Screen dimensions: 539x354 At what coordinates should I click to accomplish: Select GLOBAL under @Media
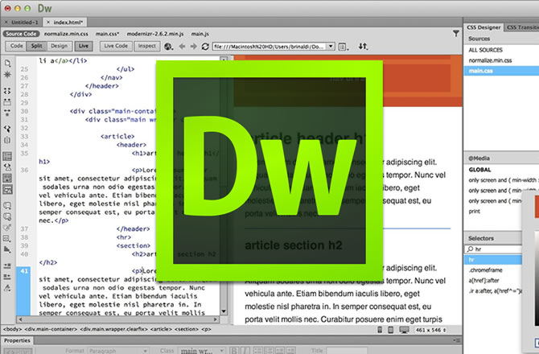coord(480,170)
